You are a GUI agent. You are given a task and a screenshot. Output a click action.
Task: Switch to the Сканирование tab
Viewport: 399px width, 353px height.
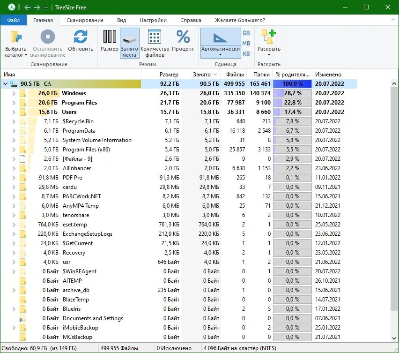[x=85, y=20]
